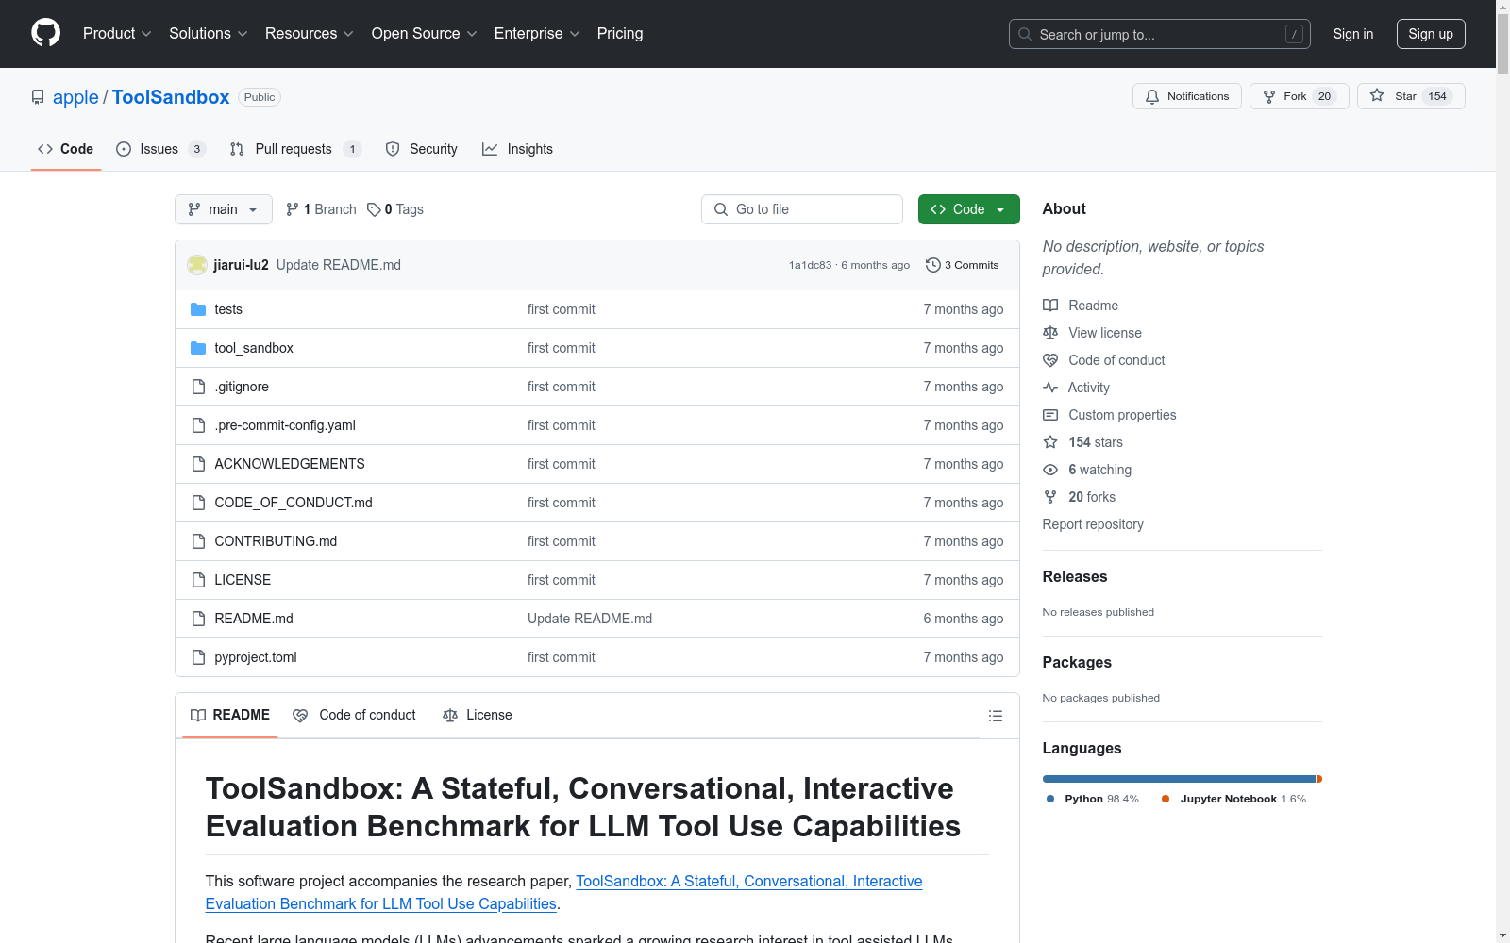Click the eye icon beside 6 watching
Viewport: 1510px width, 943px height.
[1050, 470]
